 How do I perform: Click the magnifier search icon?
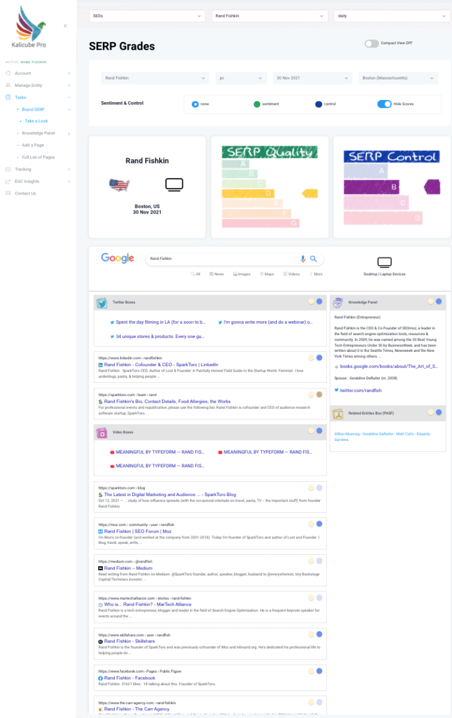click(313, 259)
